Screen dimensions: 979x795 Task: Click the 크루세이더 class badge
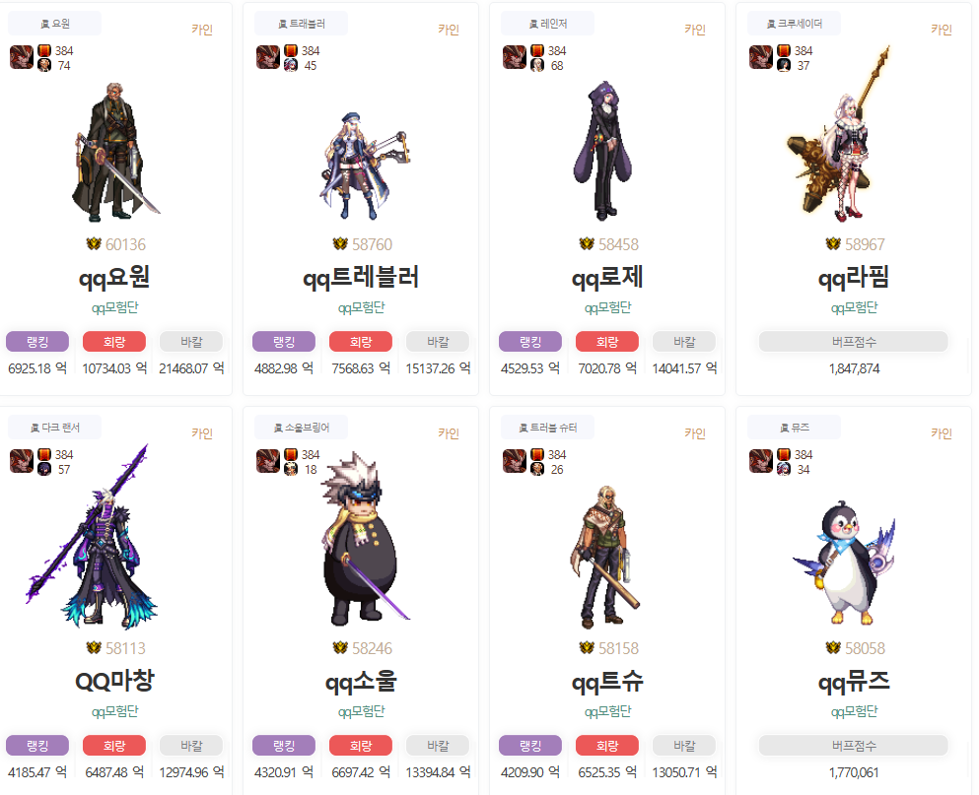[x=795, y=24]
